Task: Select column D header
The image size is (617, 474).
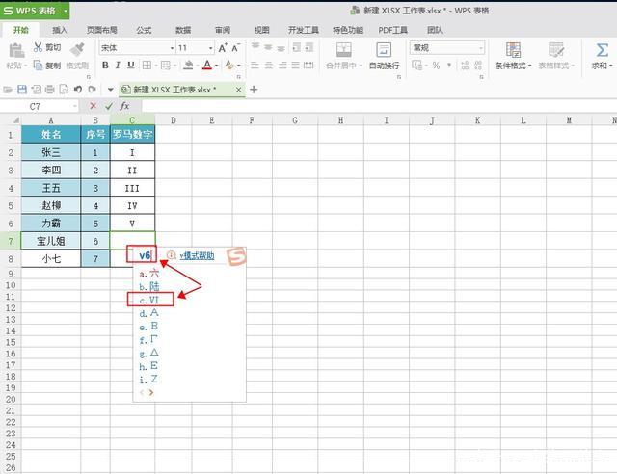Action: (174, 120)
